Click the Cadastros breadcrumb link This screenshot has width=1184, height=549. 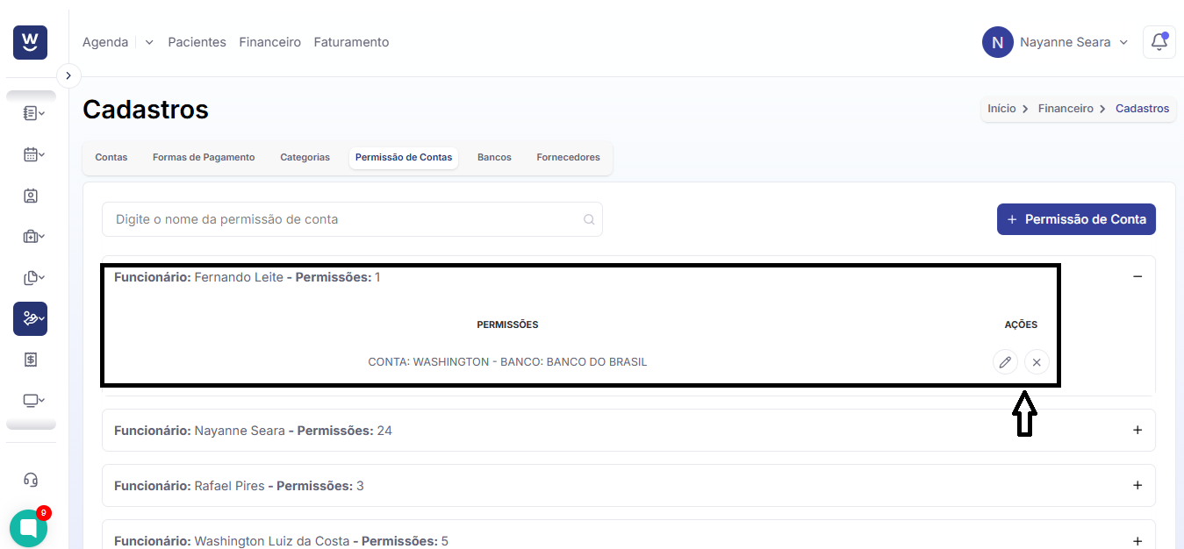[1142, 109]
